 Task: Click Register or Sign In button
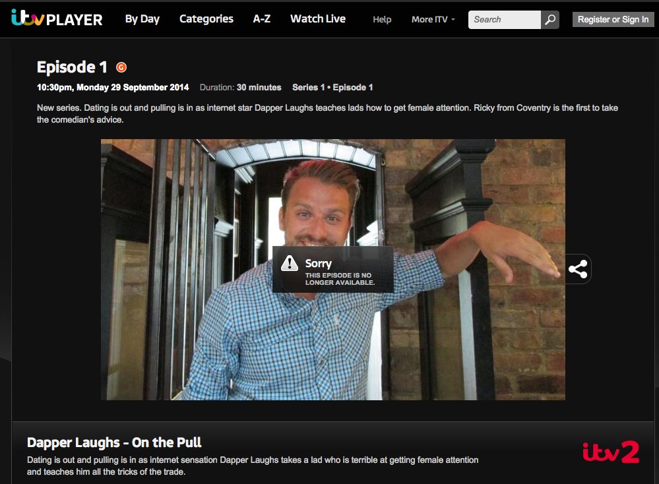[613, 19]
